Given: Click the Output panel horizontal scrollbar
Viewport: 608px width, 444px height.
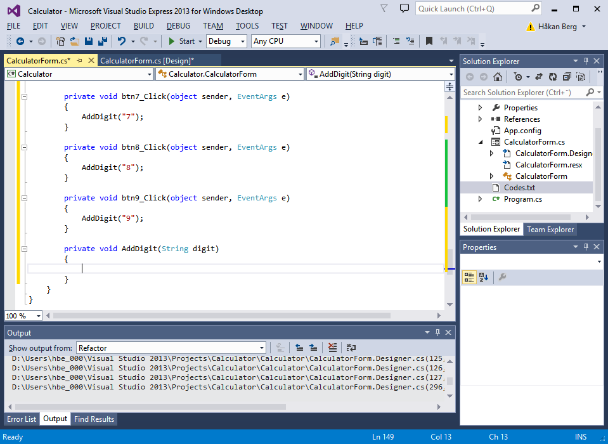Looking at the screenshot, I should click(150, 407).
